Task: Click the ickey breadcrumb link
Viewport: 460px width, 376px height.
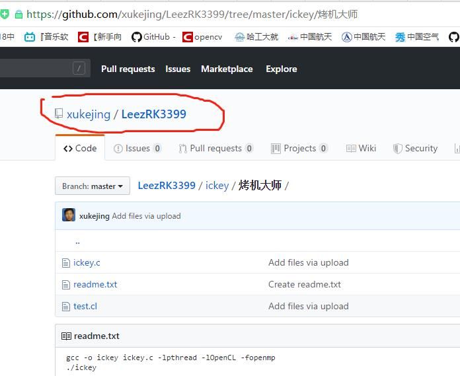Action: (x=217, y=186)
